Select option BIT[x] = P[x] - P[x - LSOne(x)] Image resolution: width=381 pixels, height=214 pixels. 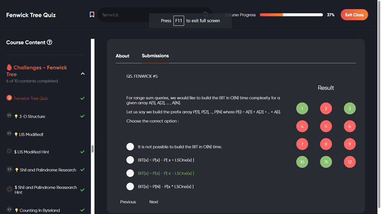click(130, 173)
